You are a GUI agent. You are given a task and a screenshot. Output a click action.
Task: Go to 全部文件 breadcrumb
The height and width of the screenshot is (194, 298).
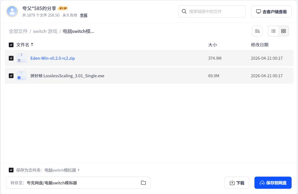(18, 31)
